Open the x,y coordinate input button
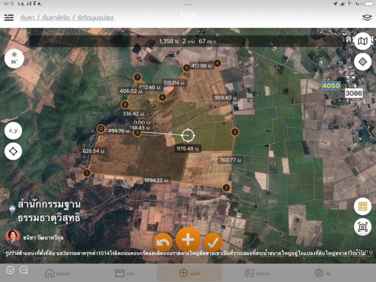 point(13,131)
